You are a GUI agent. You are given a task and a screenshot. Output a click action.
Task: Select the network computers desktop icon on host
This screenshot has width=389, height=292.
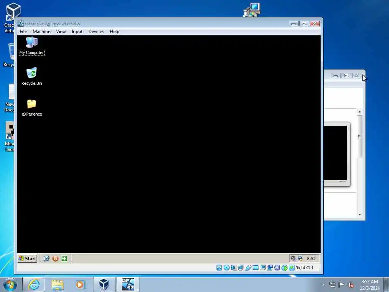252,10
